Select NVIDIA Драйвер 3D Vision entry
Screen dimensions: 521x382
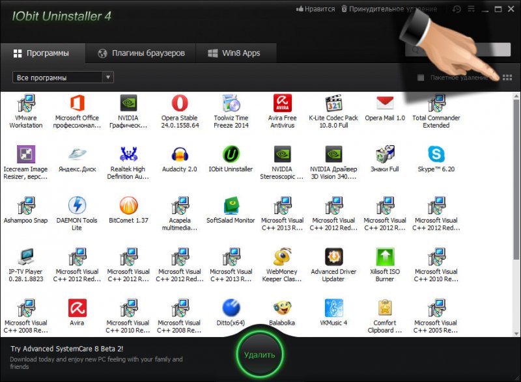pyautogui.click(x=333, y=163)
